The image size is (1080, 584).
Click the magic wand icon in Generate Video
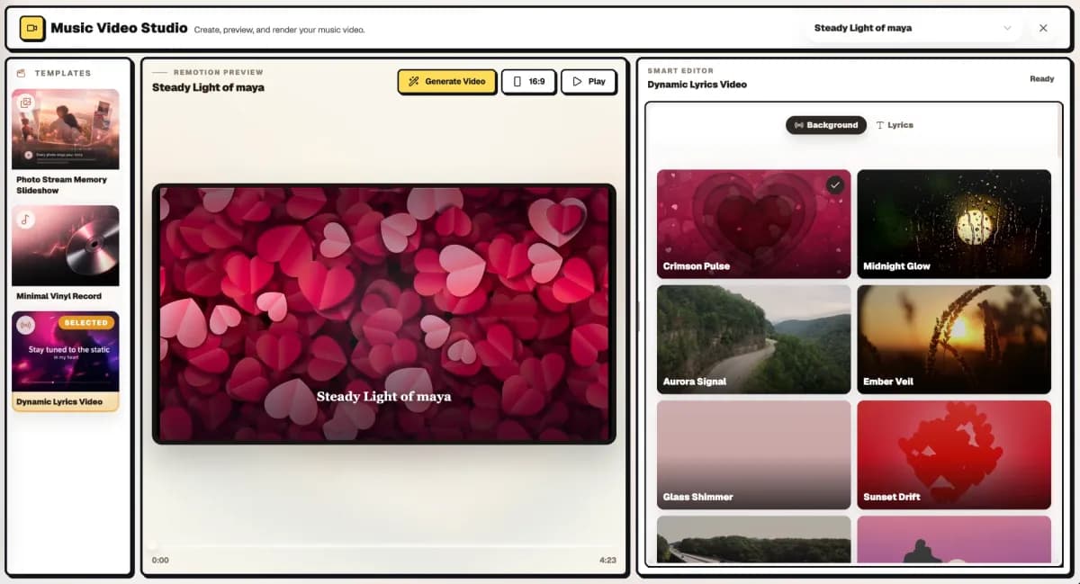414,81
